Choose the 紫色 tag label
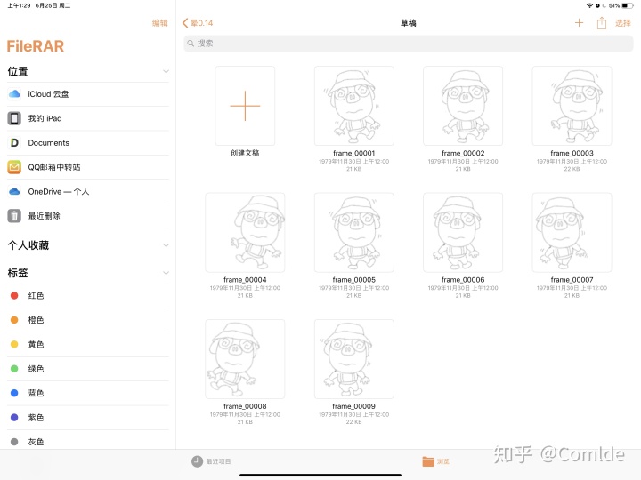 36,418
